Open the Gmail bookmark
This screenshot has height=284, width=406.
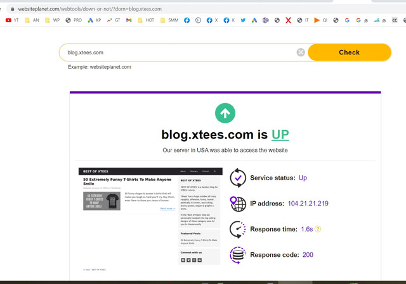click(x=129, y=20)
